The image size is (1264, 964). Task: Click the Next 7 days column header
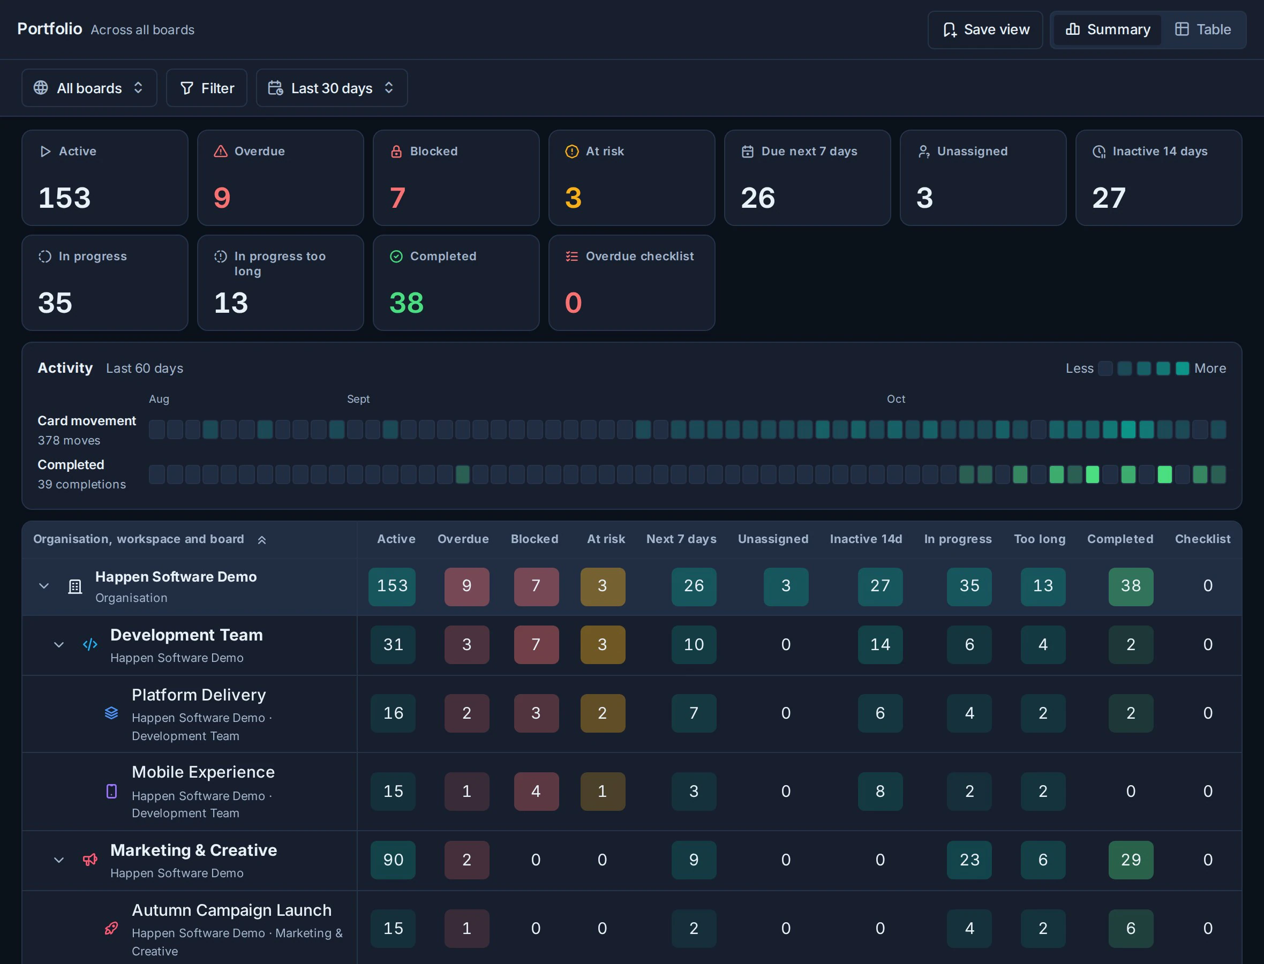[681, 539]
